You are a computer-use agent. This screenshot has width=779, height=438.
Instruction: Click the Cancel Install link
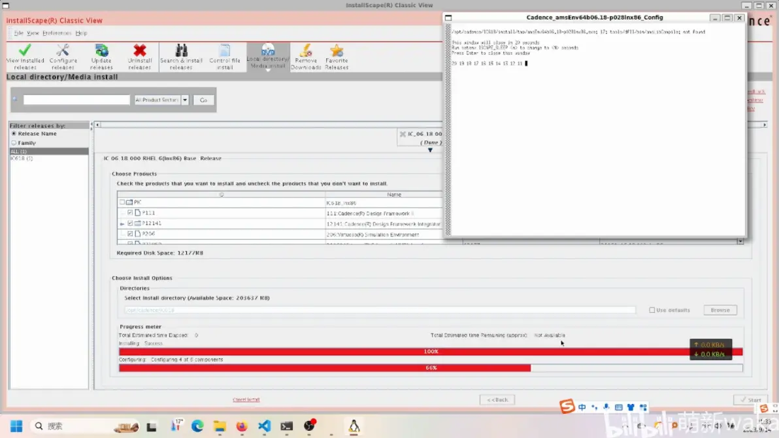click(x=246, y=399)
